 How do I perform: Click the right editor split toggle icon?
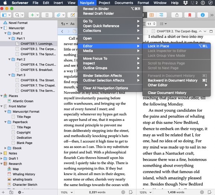[x=211, y=31]
